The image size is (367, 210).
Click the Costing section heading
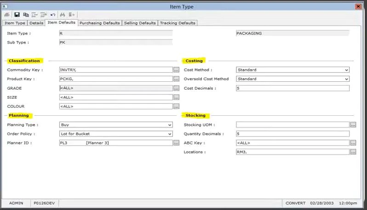click(x=194, y=61)
